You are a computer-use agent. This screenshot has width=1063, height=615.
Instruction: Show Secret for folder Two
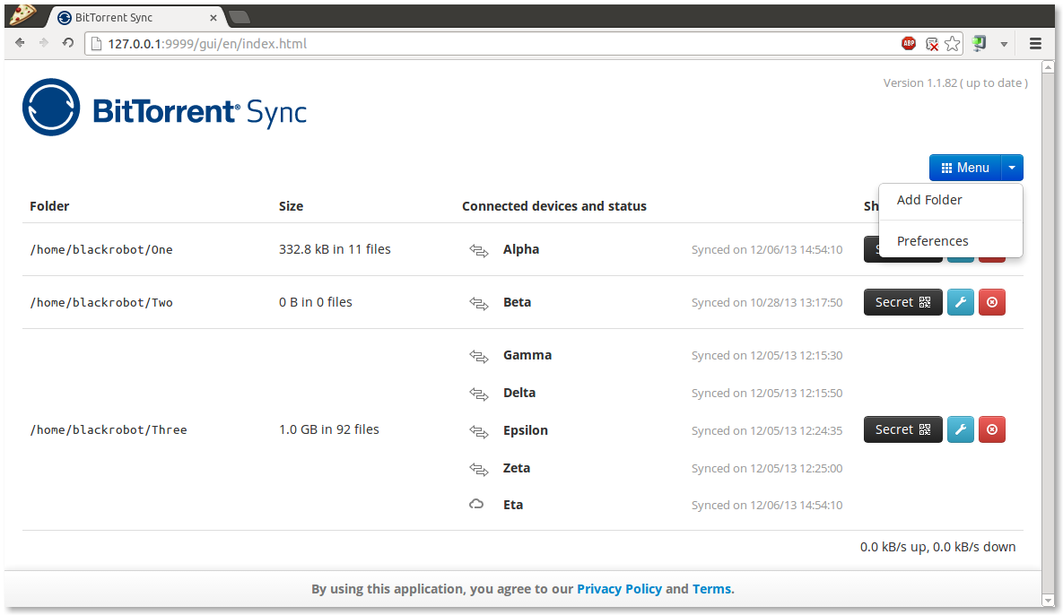(902, 302)
